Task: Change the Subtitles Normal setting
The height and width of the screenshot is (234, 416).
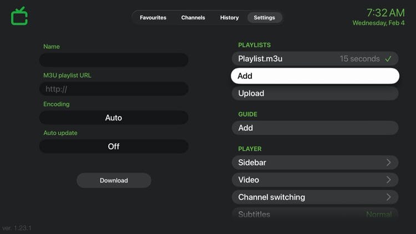Action: (x=315, y=214)
